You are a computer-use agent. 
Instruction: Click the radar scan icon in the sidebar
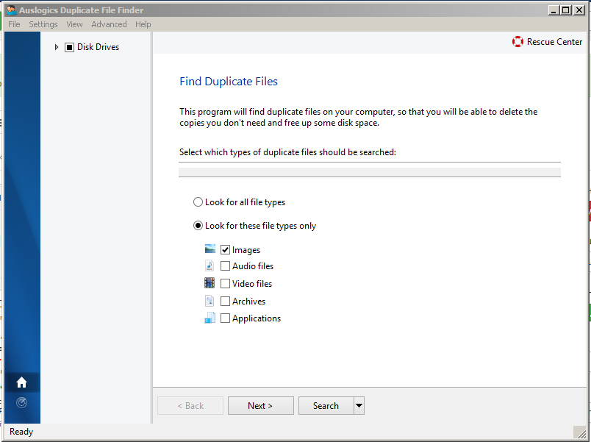click(x=21, y=403)
